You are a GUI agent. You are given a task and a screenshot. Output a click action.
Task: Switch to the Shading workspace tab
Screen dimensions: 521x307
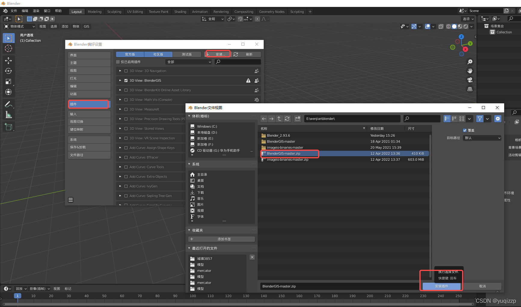180,12
